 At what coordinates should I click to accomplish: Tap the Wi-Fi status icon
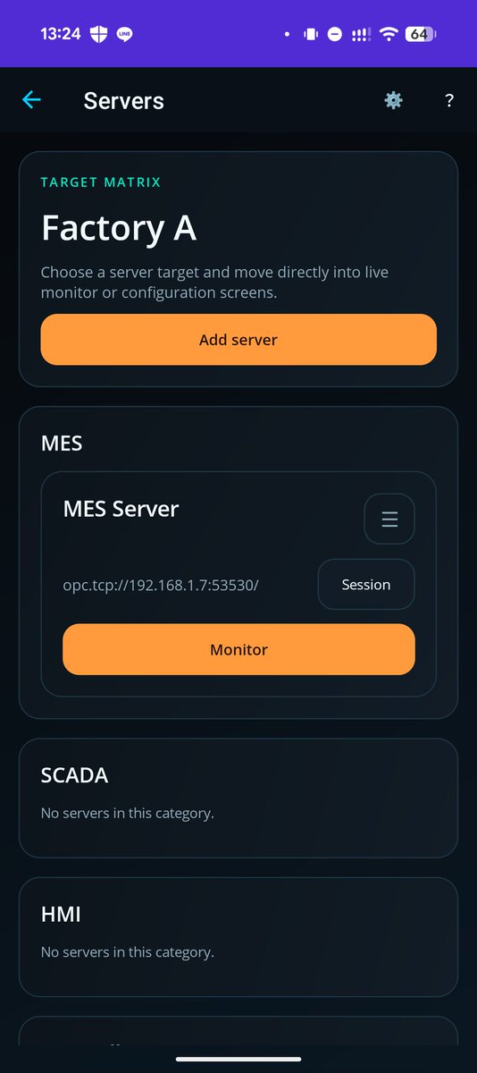click(388, 34)
